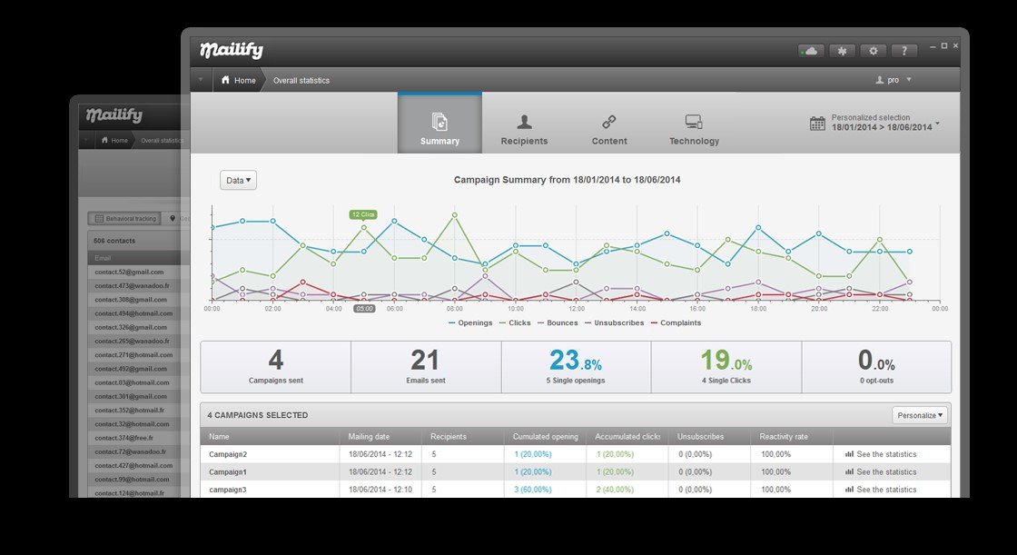Viewport: 1017px width, 555px height.
Task: Select contact.326@gmail.com in background window
Action: coord(131,327)
